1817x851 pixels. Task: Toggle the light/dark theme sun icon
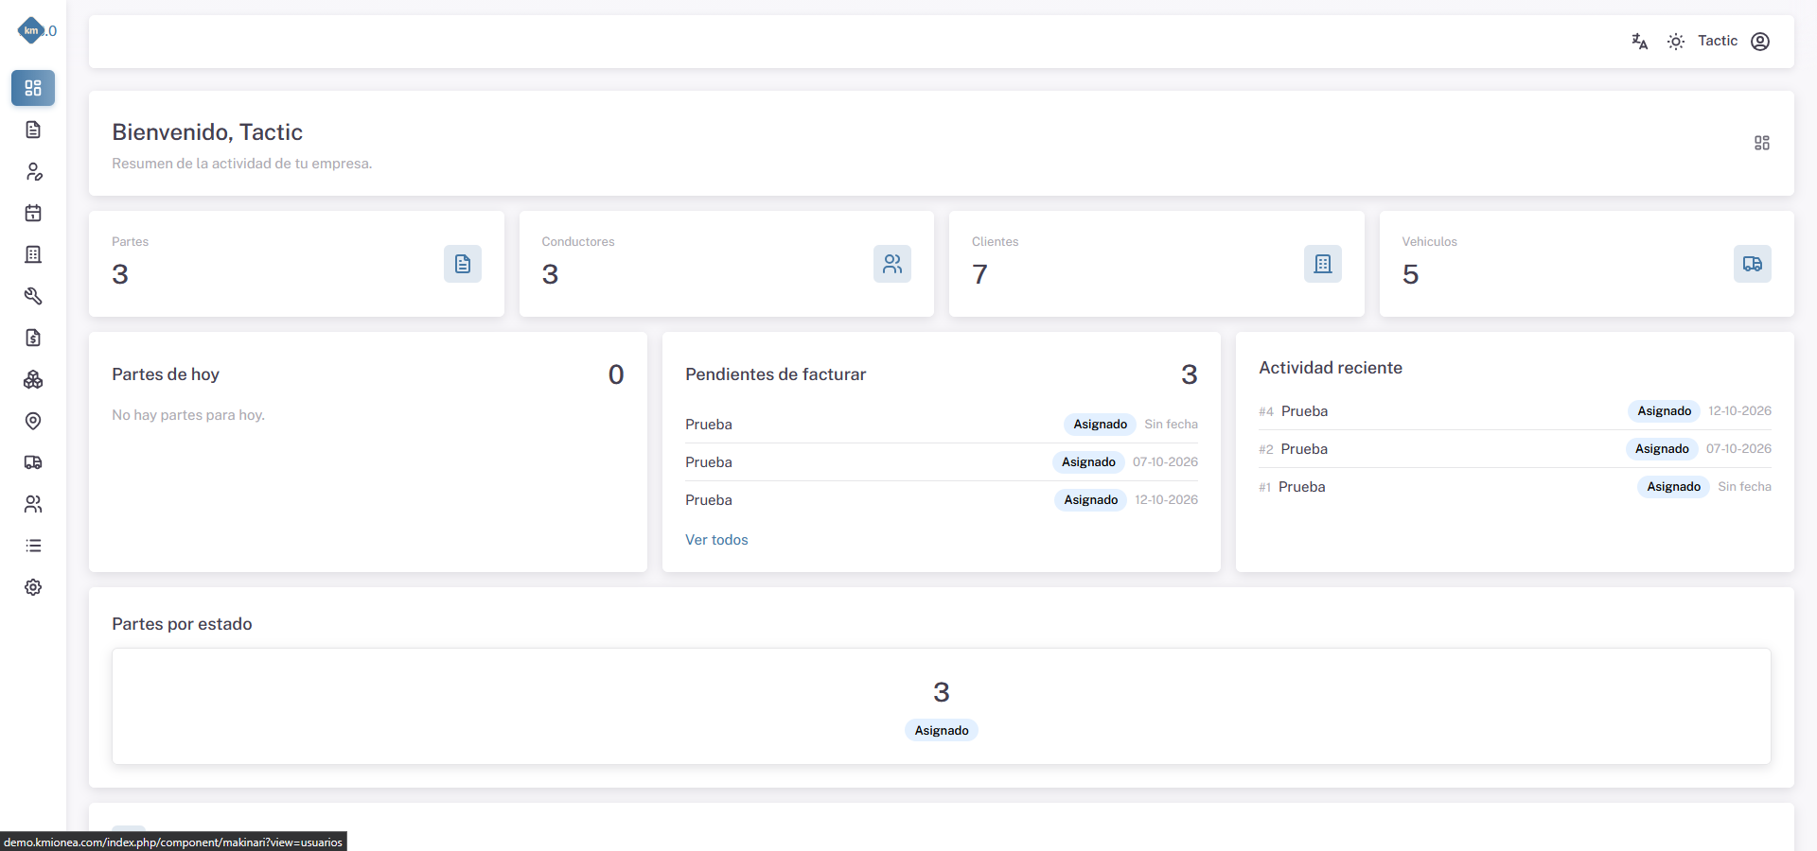point(1676,42)
